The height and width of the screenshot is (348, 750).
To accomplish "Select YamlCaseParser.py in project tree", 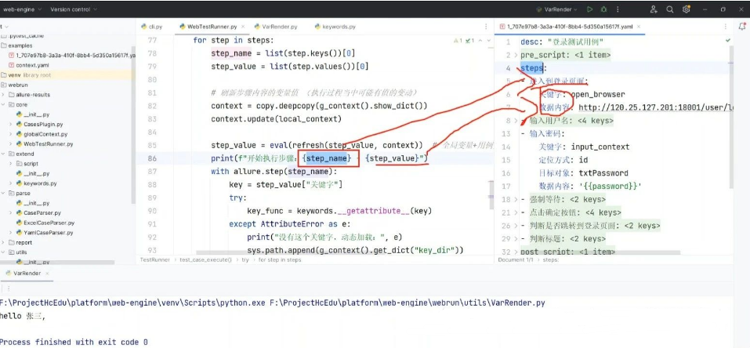I will tap(49, 233).
